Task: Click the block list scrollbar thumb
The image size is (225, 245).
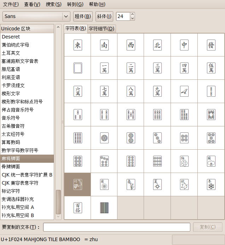Action: pos(58,202)
